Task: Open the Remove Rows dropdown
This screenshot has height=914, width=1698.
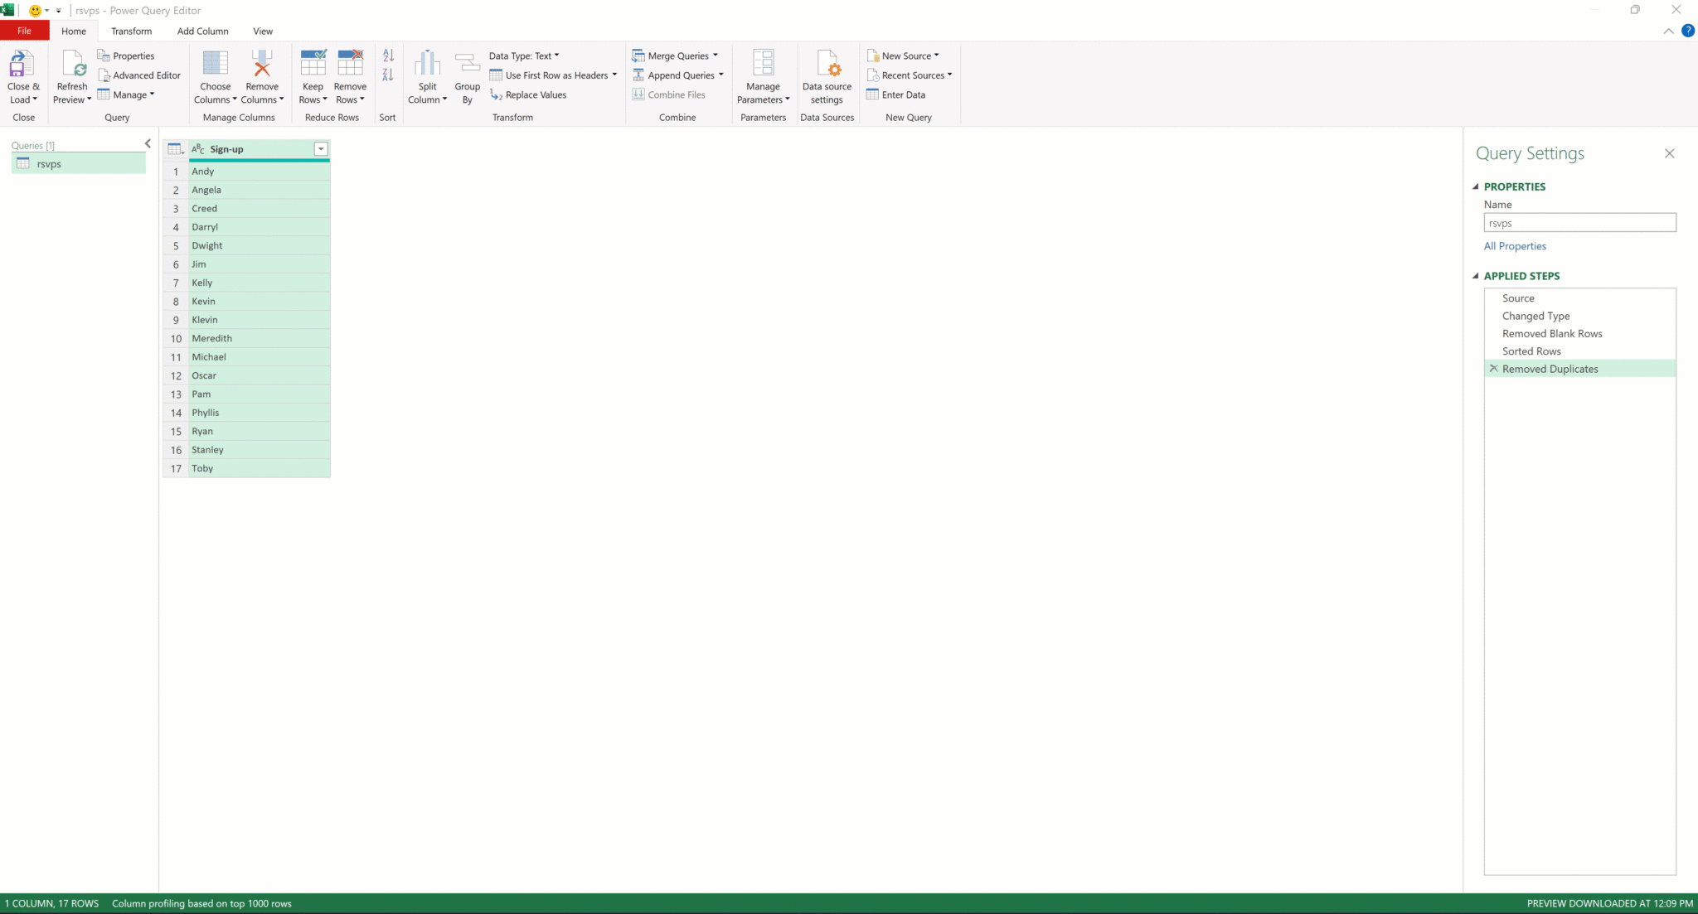Action: click(350, 99)
